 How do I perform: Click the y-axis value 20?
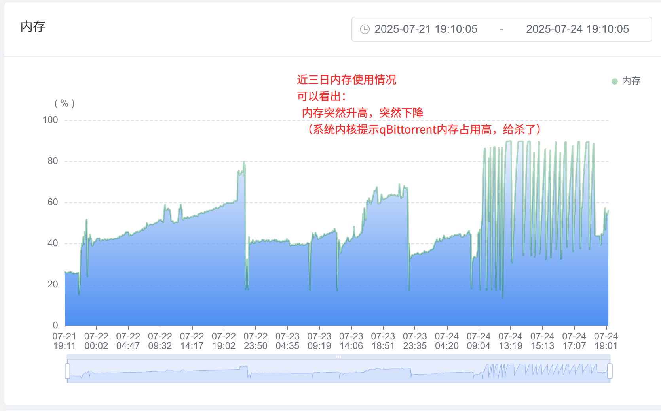[x=53, y=284]
